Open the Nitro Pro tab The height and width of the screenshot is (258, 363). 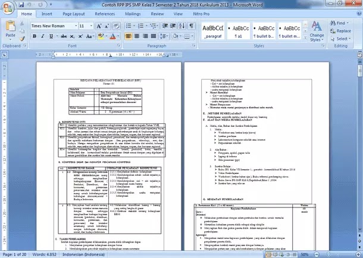pos(201,14)
